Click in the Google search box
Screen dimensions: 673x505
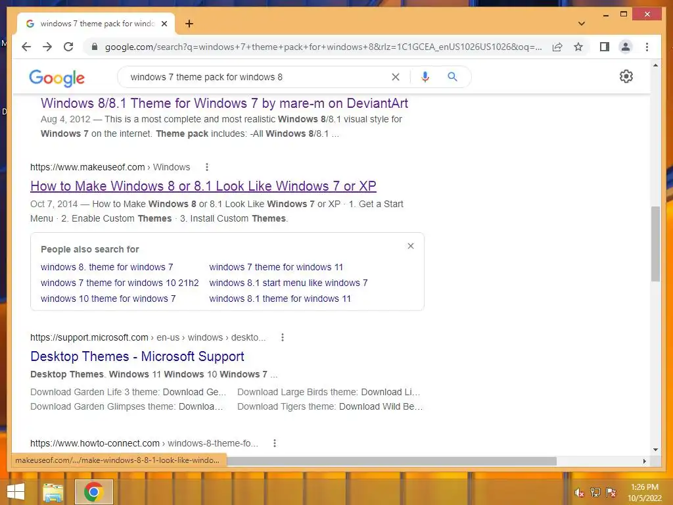coord(258,77)
